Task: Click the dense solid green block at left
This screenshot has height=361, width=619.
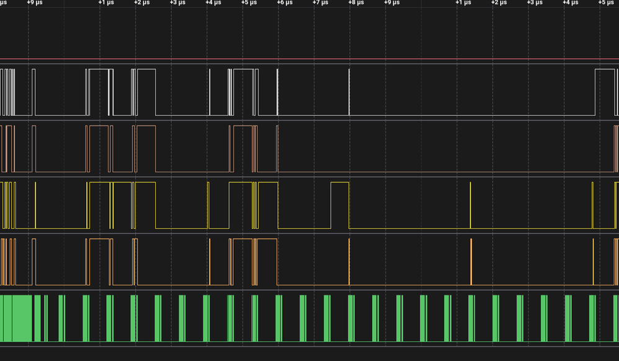Action: [x=16, y=318]
